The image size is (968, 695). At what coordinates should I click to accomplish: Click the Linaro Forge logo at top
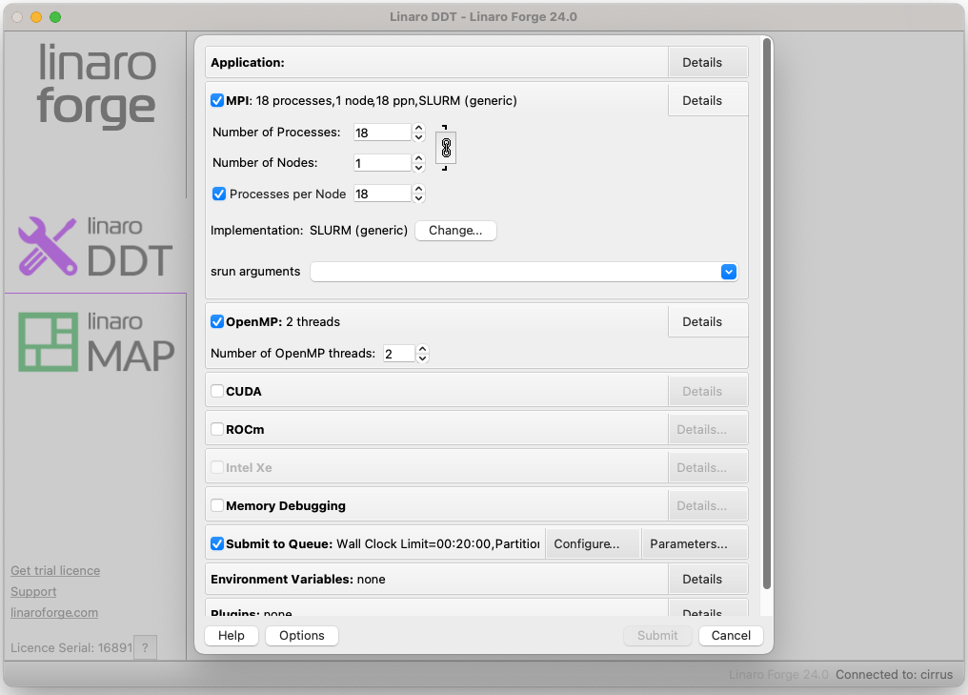pyautogui.click(x=96, y=86)
